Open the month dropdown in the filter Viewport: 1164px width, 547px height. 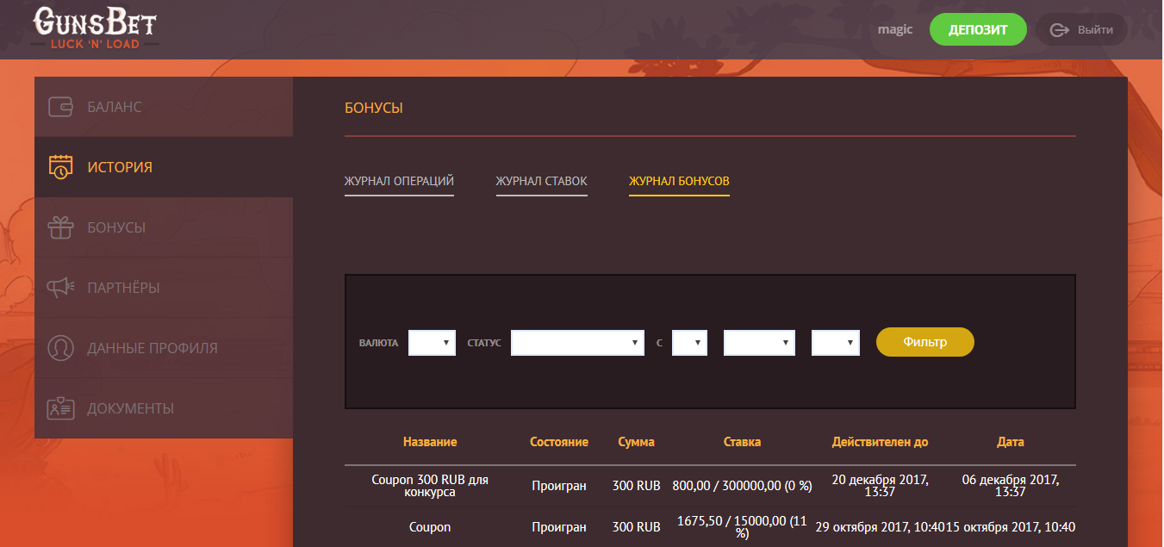(x=759, y=342)
